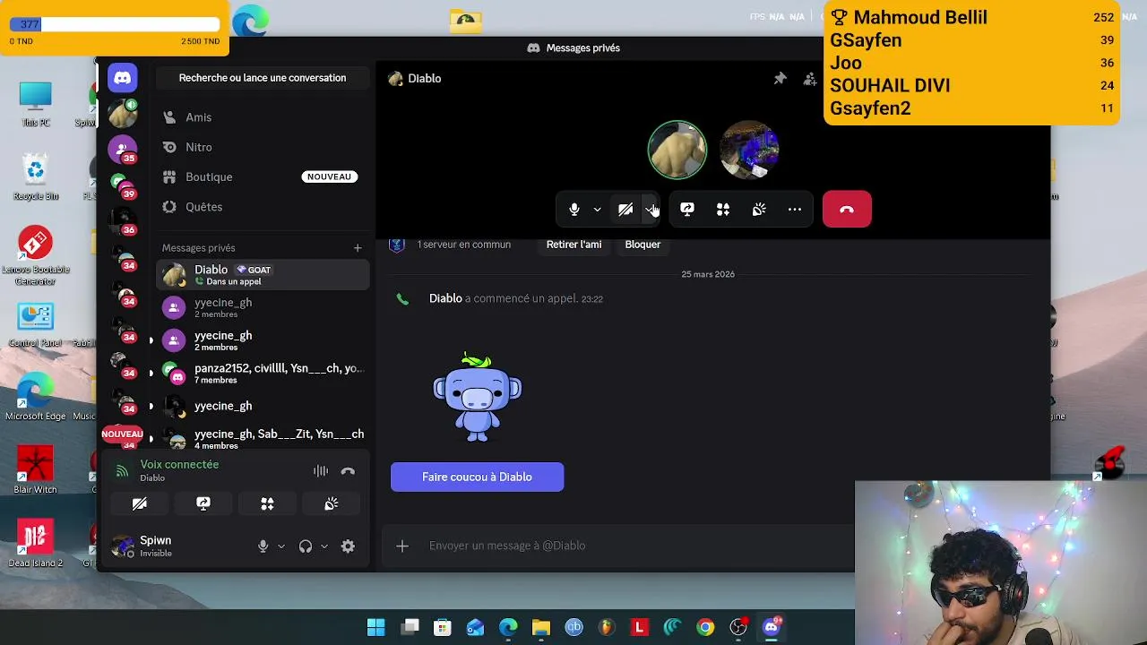The width and height of the screenshot is (1147, 645).
Task: Click the Wumpus waving sticker image
Action: 477,397
